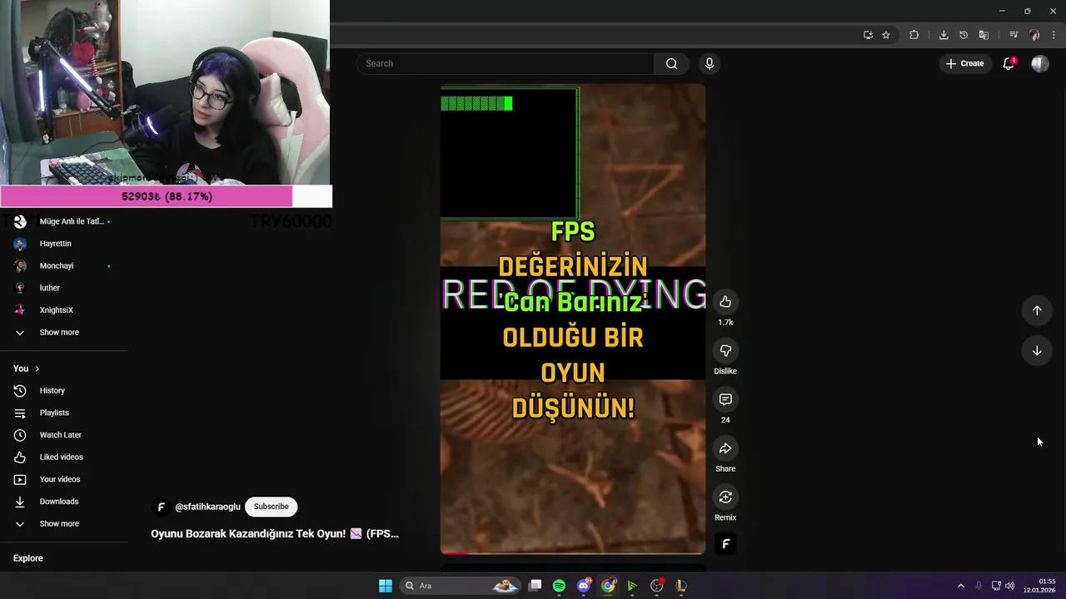The image size is (1066, 599).
Task: Open the channel sound icon below Remix
Action: click(x=725, y=544)
